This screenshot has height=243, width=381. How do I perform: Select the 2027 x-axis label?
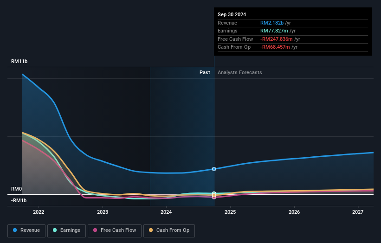(x=358, y=212)
